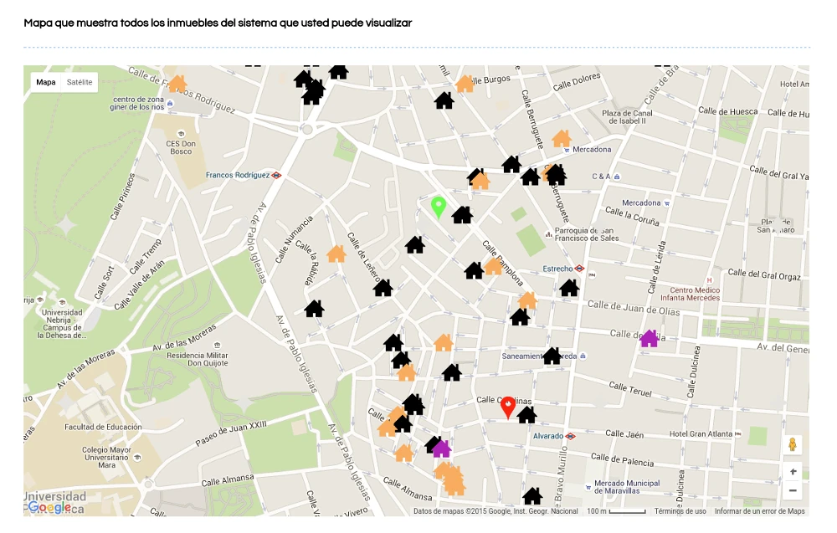Click the Google logo on the map
Image resolution: width=837 pixels, height=533 pixels.
click(x=49, y=507)
